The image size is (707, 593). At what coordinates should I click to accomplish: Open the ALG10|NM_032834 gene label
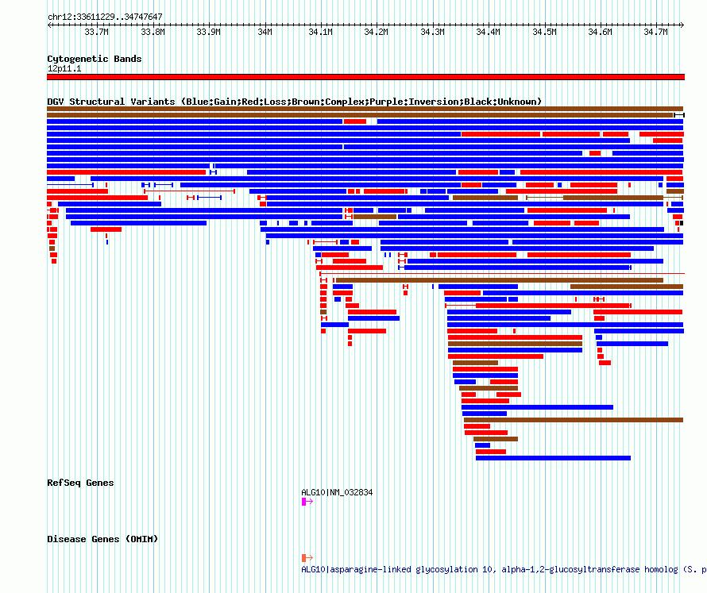click(337, 492)
